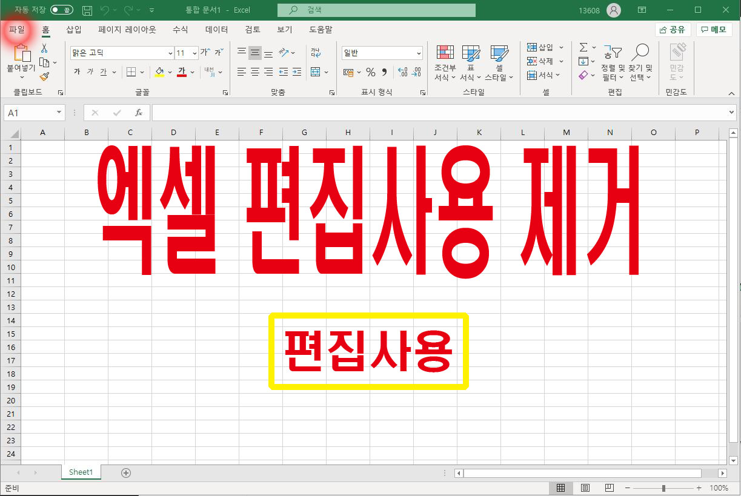This screenshot has height=496, width=741.
Task: Add a new sheet with the plus button
Action: tap(126, 472)
